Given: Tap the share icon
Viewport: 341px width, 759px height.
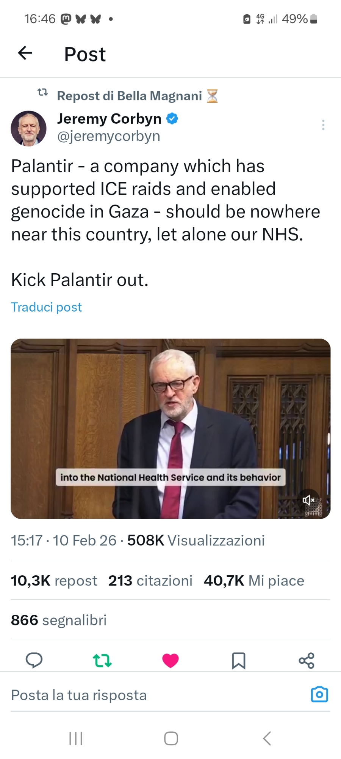Looking at the screenshot, I should coord(307,660).
